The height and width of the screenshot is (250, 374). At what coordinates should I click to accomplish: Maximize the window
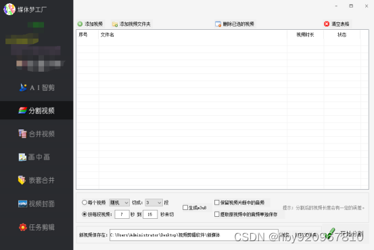(351, 6)
